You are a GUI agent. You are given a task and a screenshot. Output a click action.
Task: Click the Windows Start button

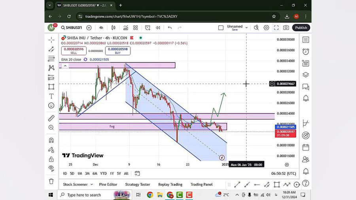point(51,195)
